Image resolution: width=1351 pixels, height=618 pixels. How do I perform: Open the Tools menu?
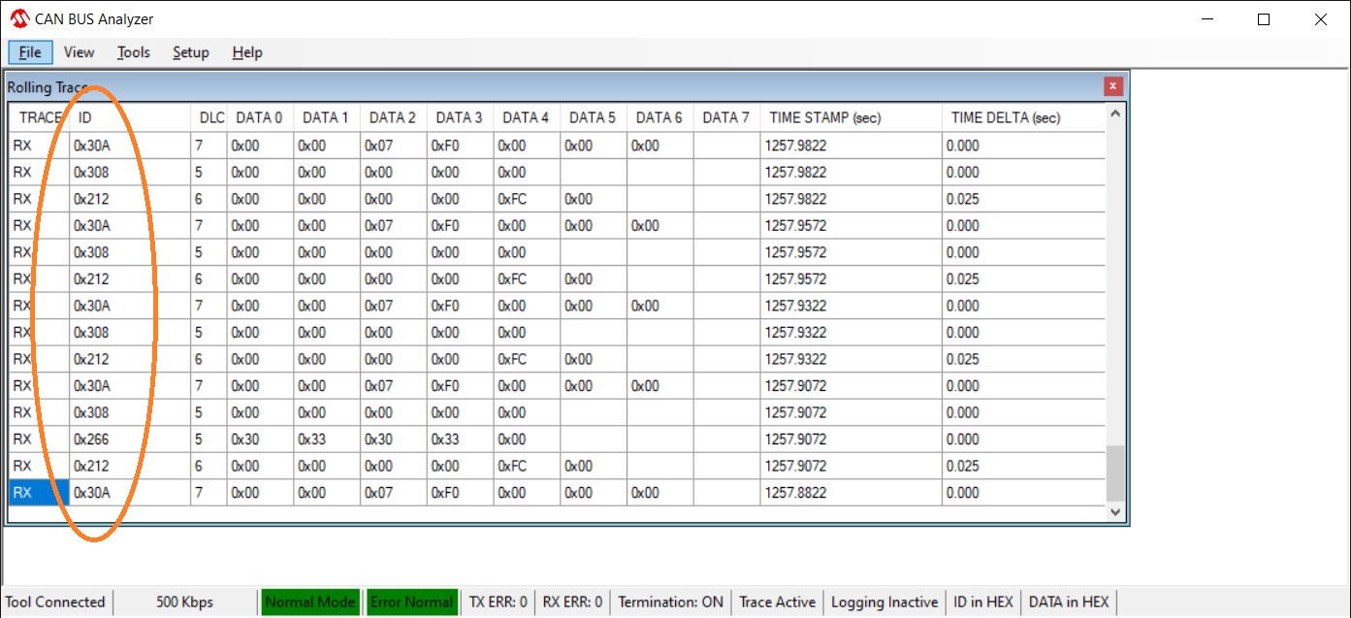[x=134, y=52]
